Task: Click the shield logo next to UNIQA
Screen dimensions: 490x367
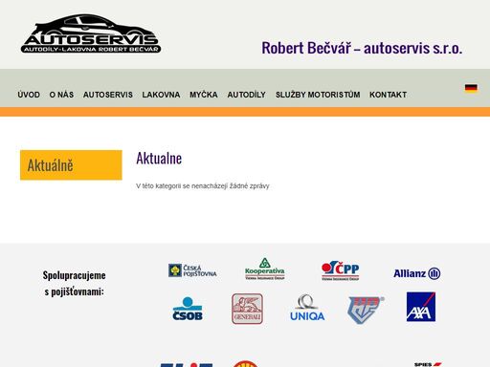Action: pyautogui.click(x=366, y=310)
